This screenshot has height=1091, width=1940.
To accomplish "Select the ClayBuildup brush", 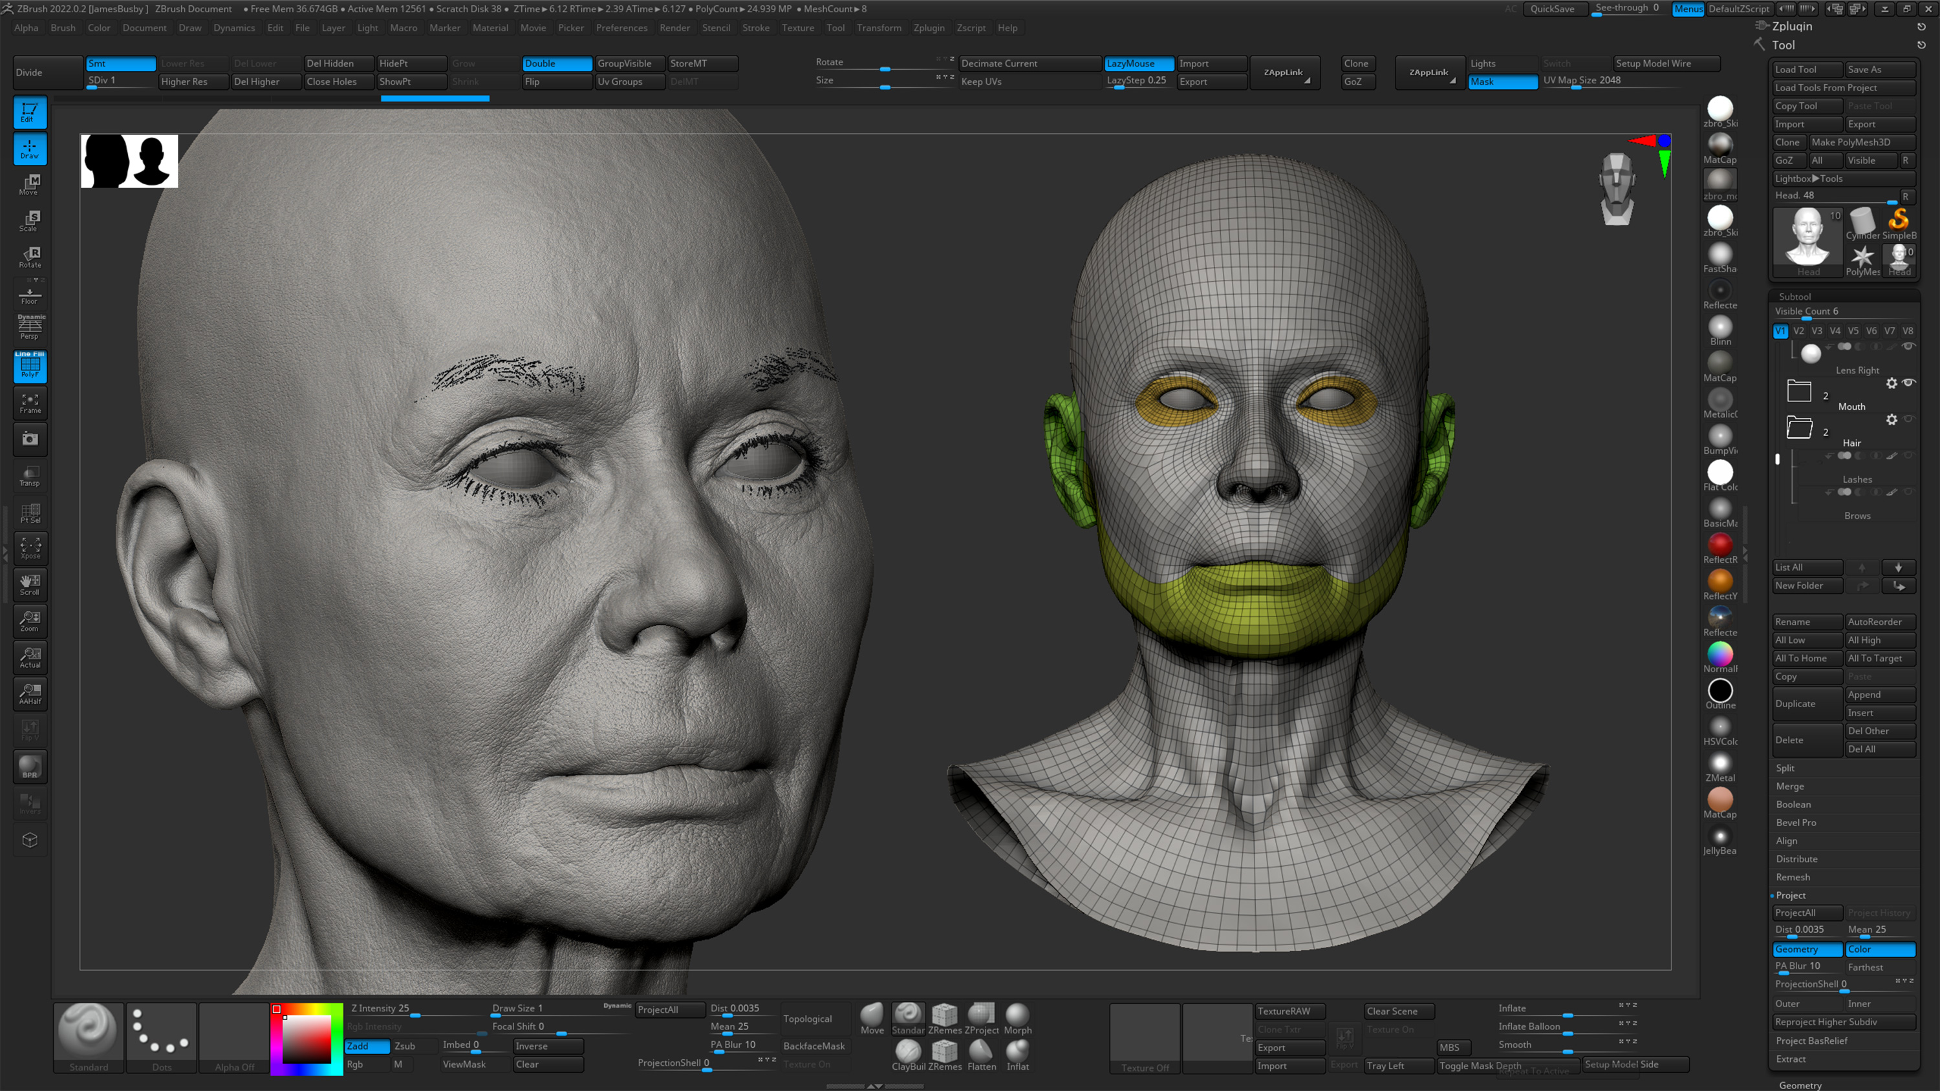I will click(x=909, y=1054).
